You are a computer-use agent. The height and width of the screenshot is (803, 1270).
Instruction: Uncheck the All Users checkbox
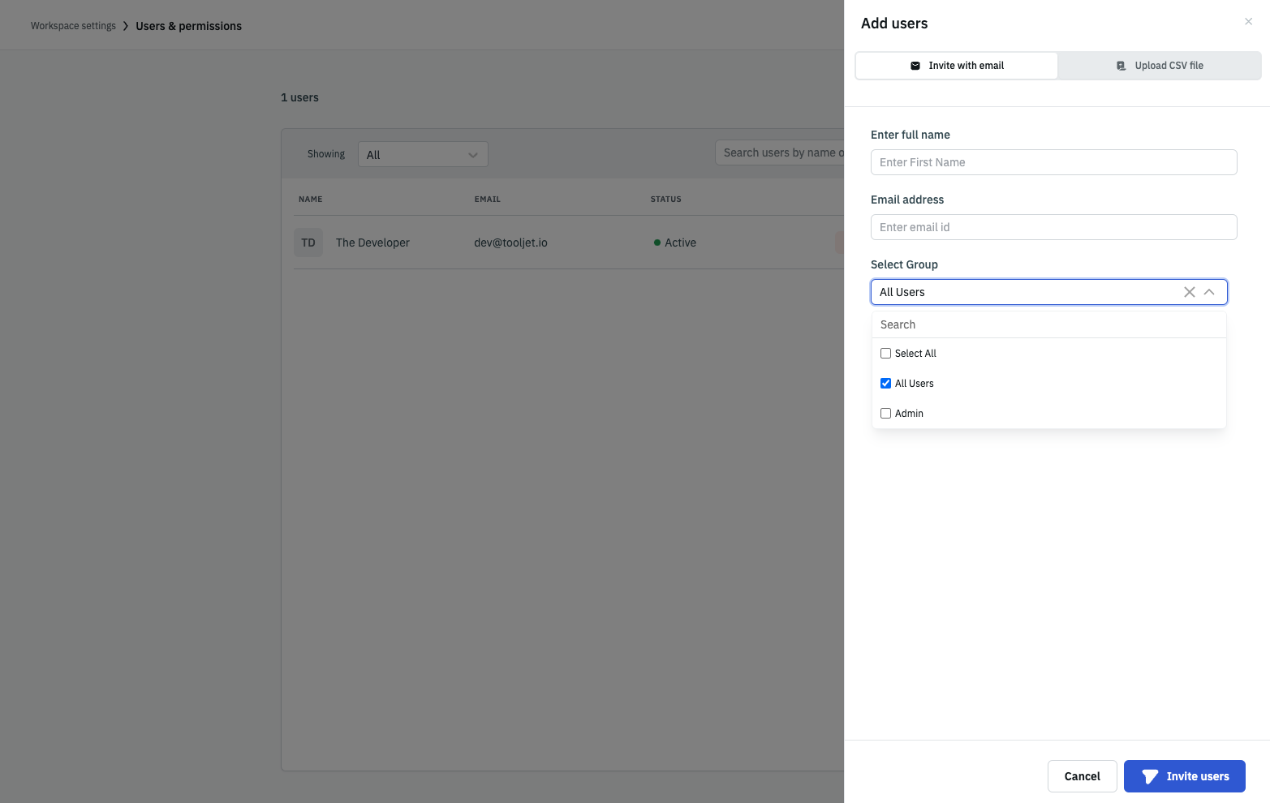pos(885,384)
